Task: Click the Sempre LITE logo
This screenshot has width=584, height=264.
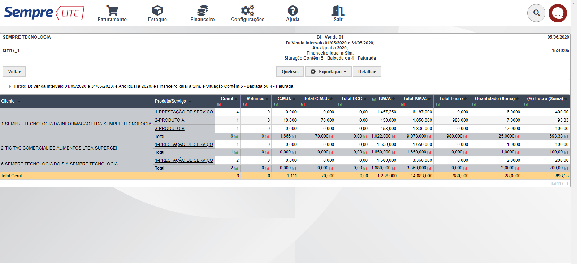Action: (44, 13)
